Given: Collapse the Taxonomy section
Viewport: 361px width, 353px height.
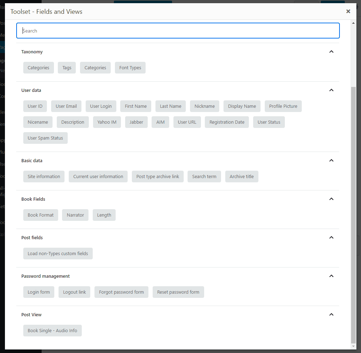Looking at the screenshot, I should pyautogui.click(x=331, y=52).
